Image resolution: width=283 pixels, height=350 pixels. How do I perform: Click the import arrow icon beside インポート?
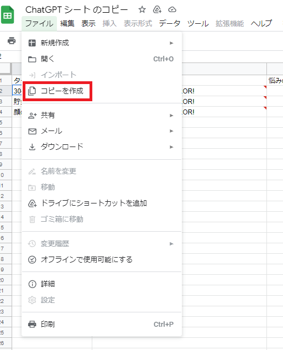[x=33, y=75]
